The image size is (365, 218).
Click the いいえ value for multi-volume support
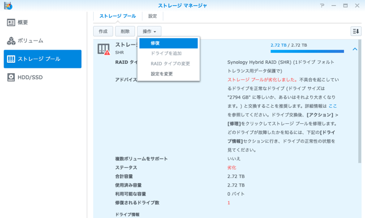pos(234,159)
